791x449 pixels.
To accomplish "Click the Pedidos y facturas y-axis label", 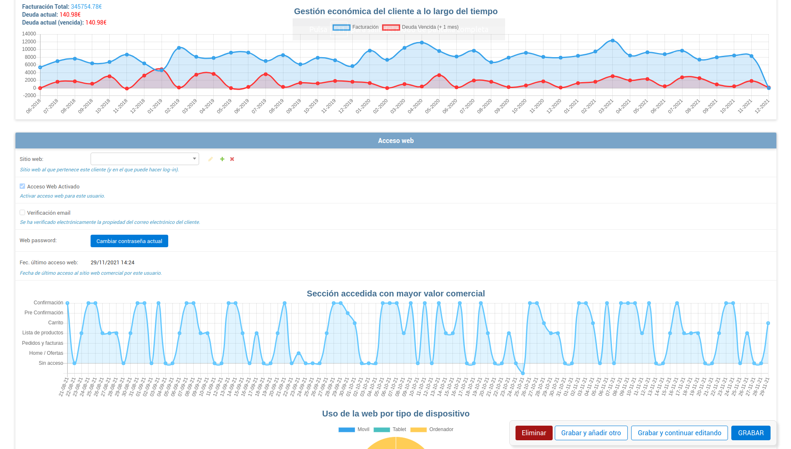I will coord(43,343).
